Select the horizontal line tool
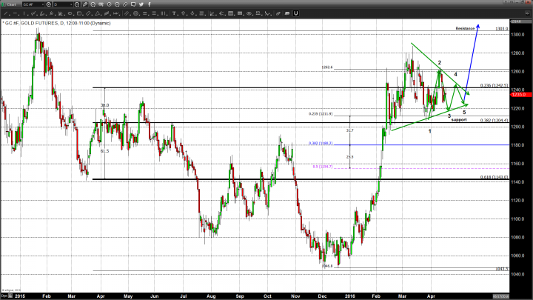The image size is (533, 300). tap(16, 13)
